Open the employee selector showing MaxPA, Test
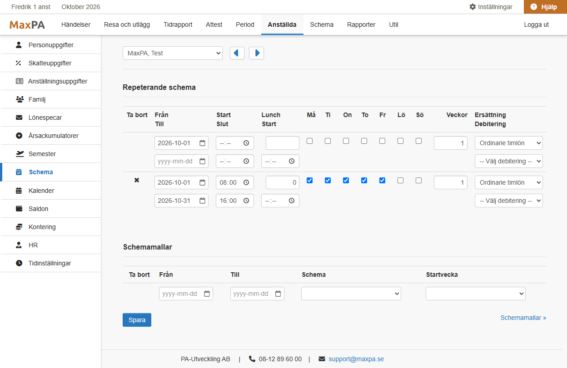The height and width of the screenshot is (368, 567). click(x=173, y=53)
